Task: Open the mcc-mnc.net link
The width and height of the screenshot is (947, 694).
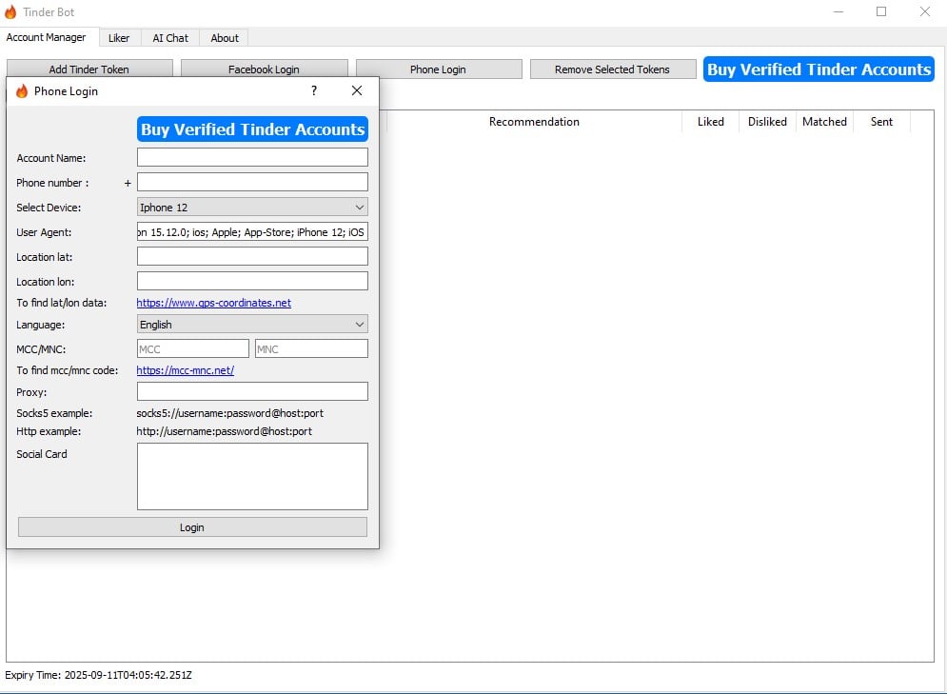Action: tap(186, 370)
